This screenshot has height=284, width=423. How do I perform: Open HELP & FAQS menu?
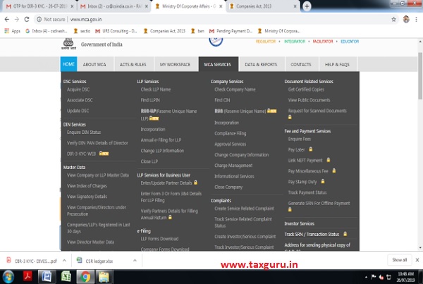[x=337, y=64]
